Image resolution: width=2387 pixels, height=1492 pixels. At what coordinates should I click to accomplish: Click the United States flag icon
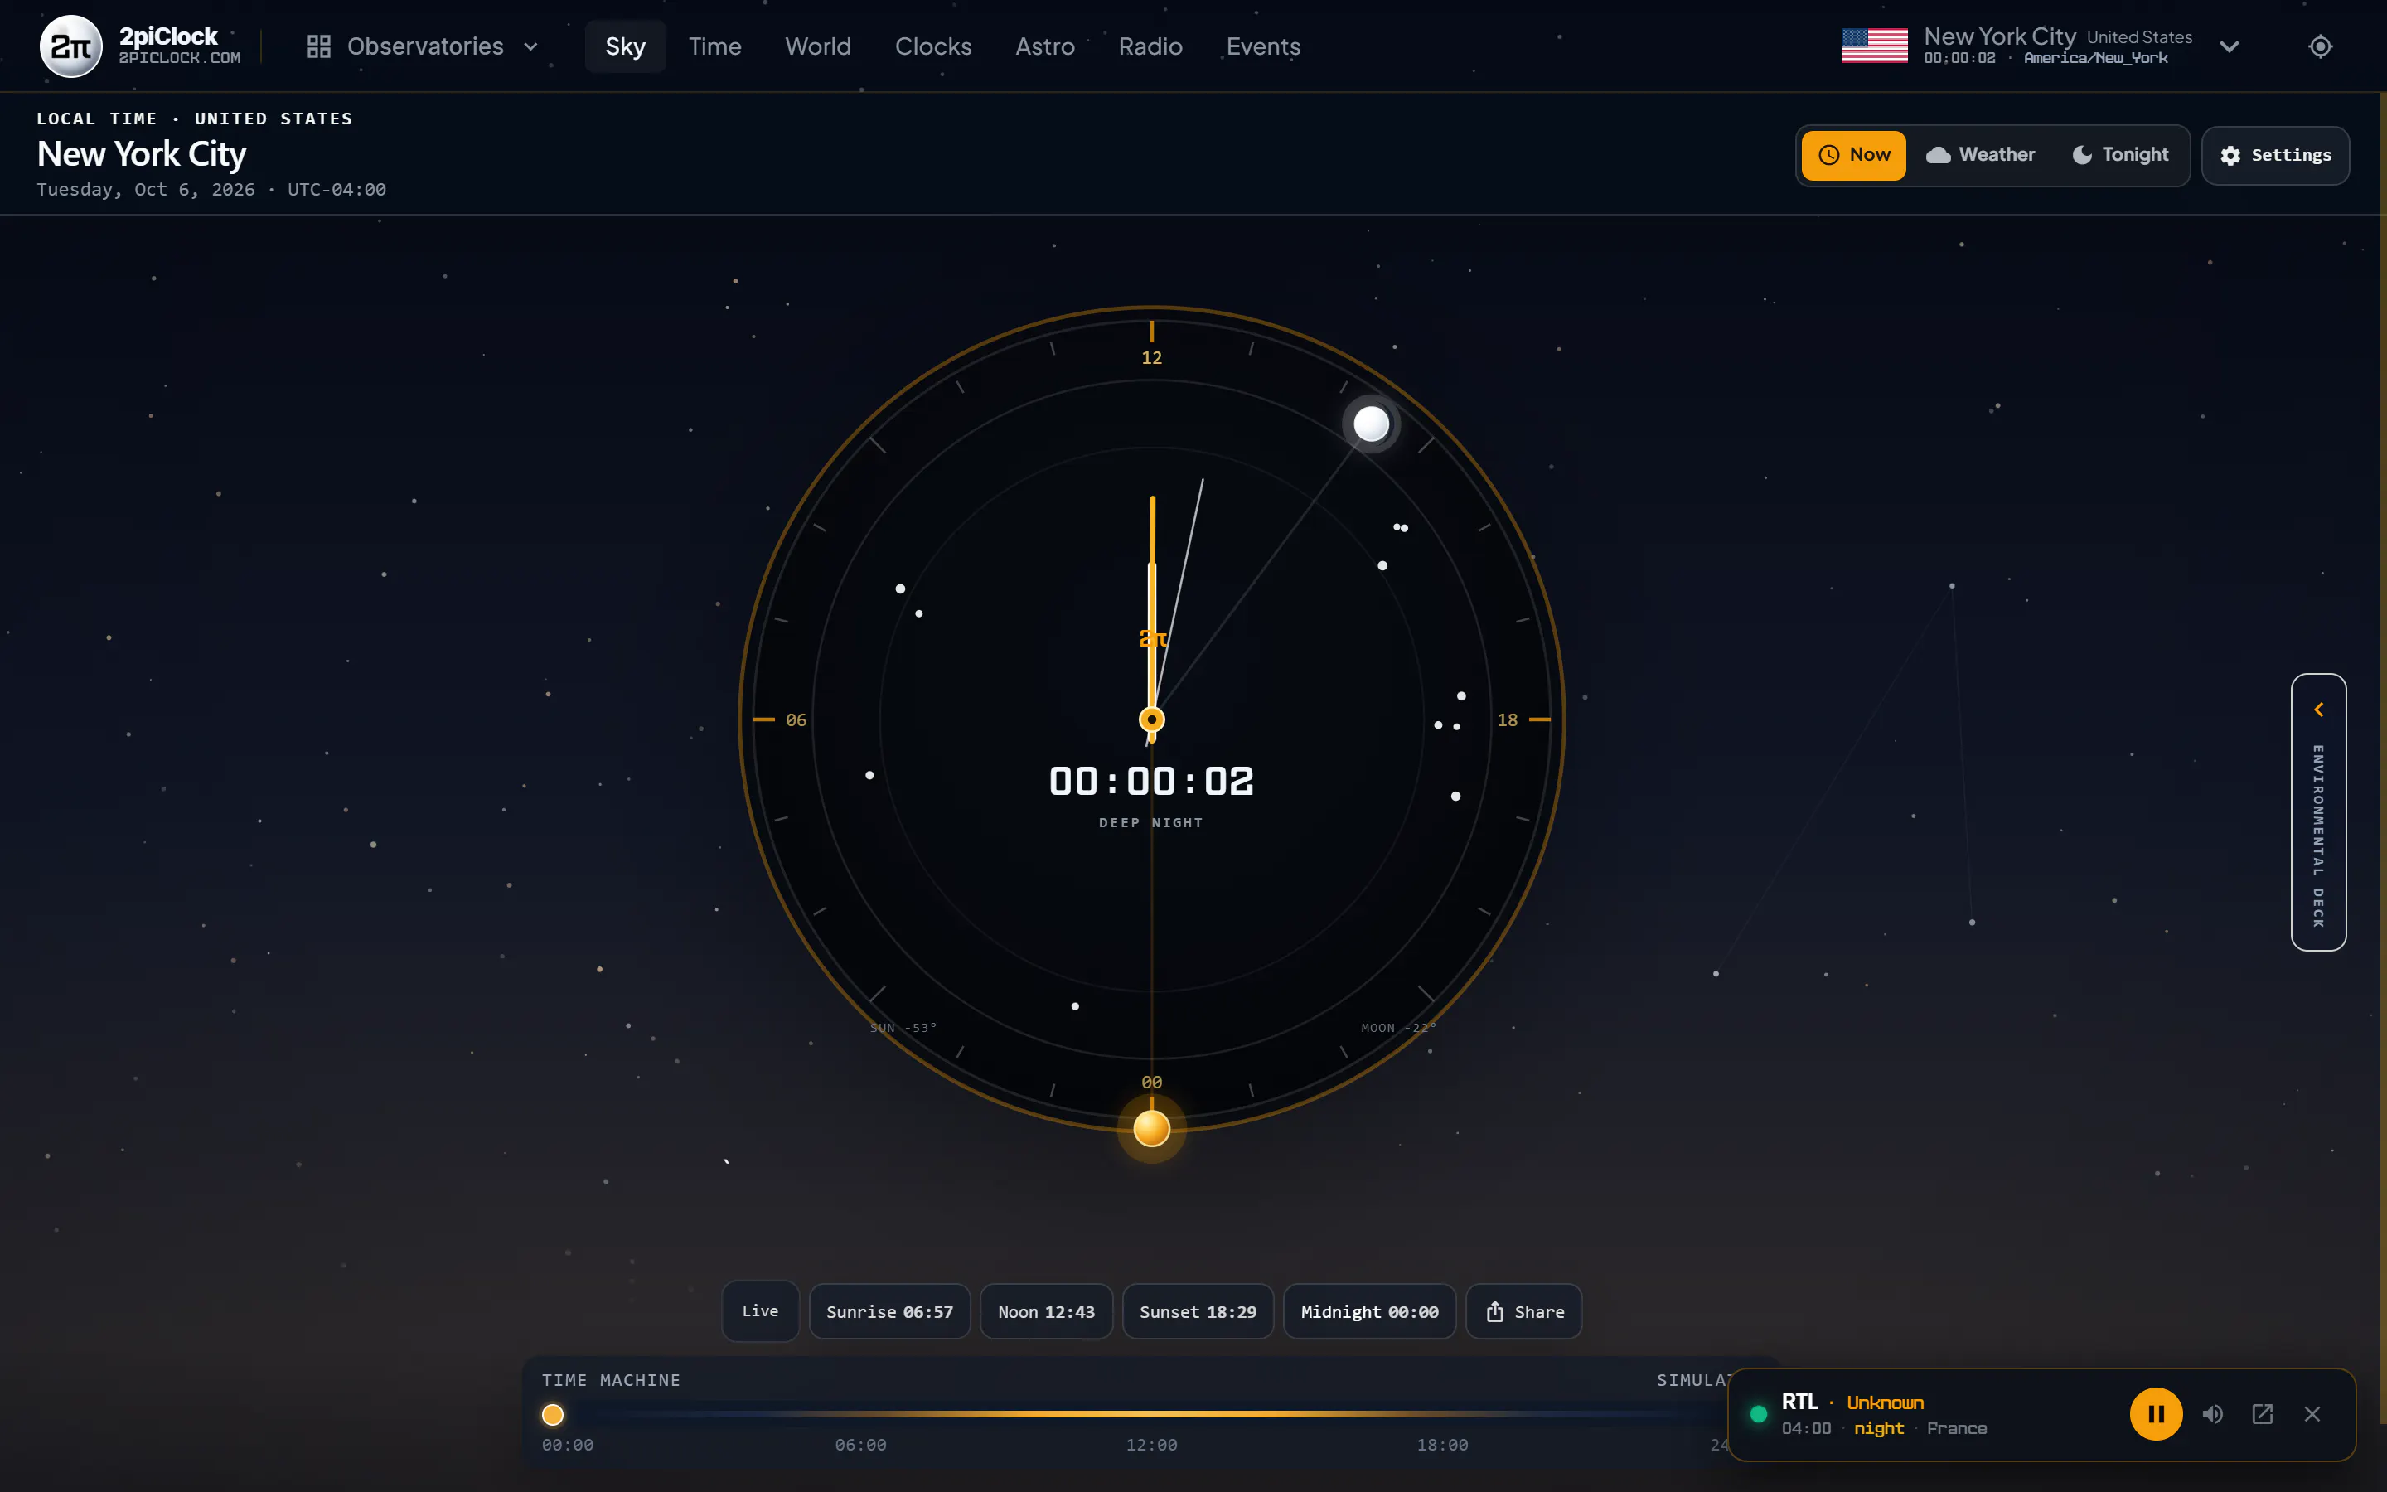click(x=1874, y=46)
